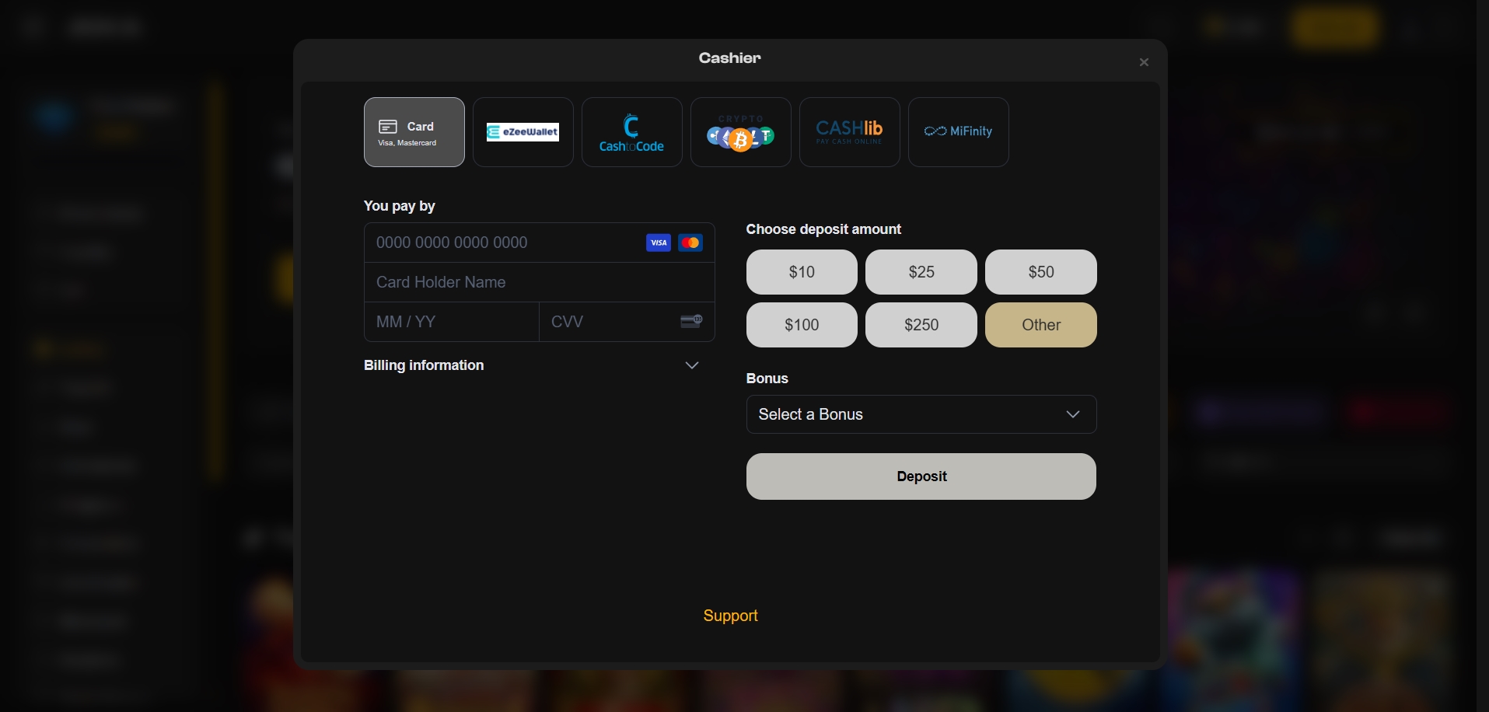
Task: Choose the MiFinity payment method
Action: pyautogui.click(x=958, y=131)
